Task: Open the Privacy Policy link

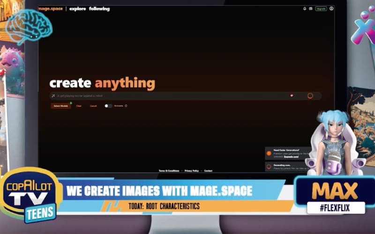Action: [x=191, y=171]
